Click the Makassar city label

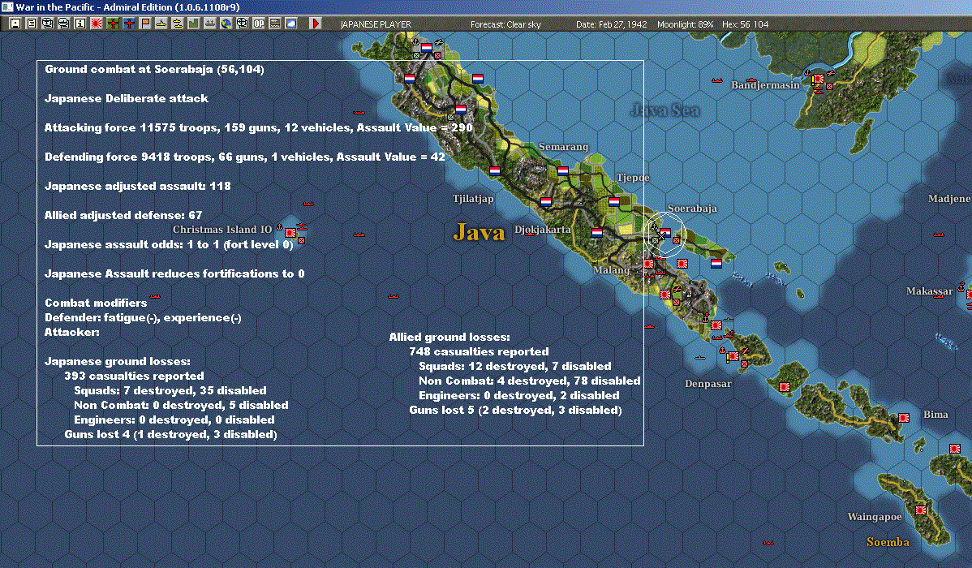929,291
